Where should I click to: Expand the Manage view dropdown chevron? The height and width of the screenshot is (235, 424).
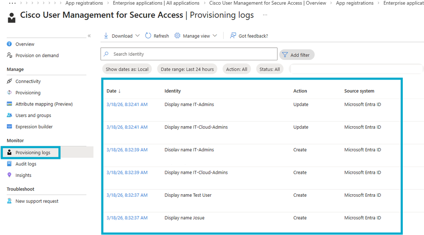215,36
